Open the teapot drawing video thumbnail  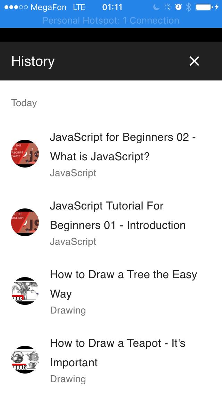click(25, 360)
